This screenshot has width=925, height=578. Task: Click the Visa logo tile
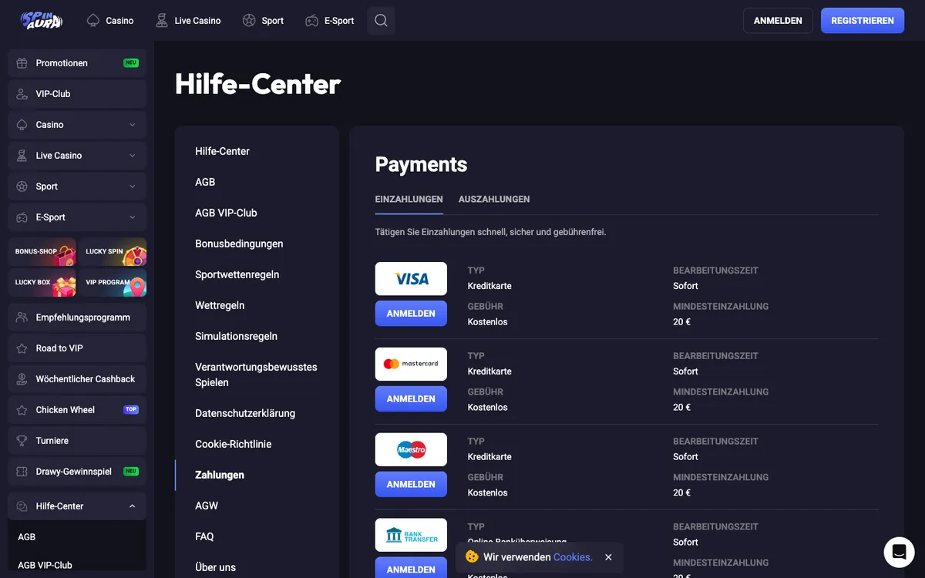(x=411, y=279)
